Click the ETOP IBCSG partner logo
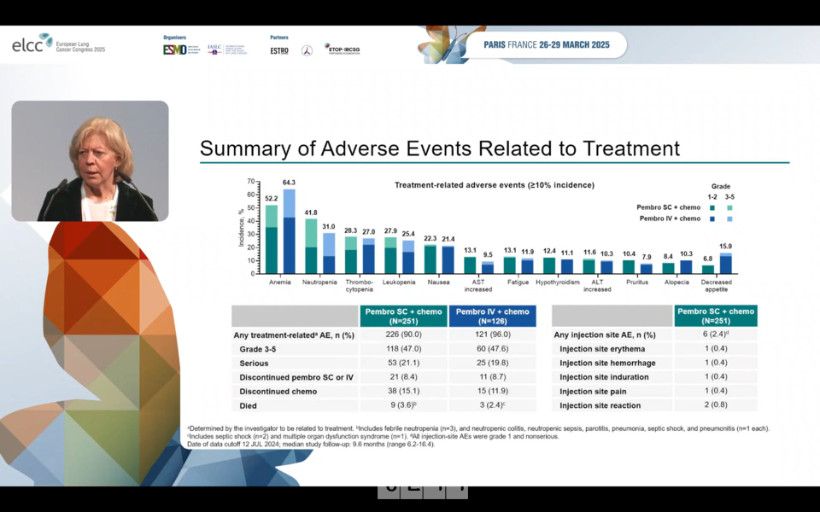Viewport: 820px width, 512px height. coord(342,49)
